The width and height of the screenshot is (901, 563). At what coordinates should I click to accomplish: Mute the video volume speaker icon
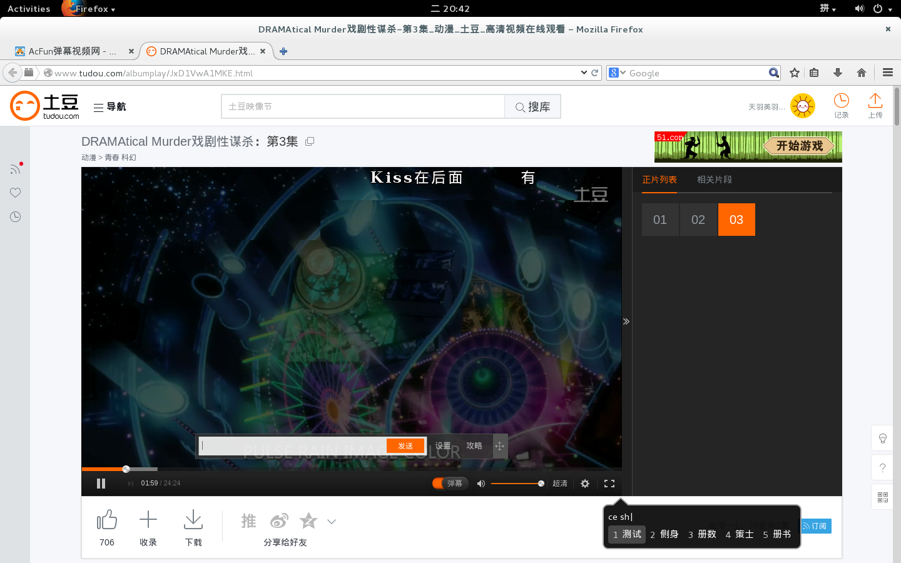(481, 483)
